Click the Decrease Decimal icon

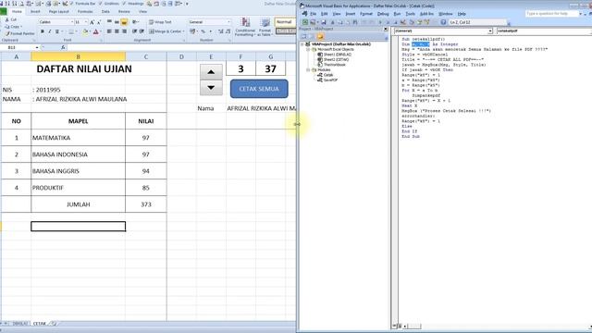(228, 31)
